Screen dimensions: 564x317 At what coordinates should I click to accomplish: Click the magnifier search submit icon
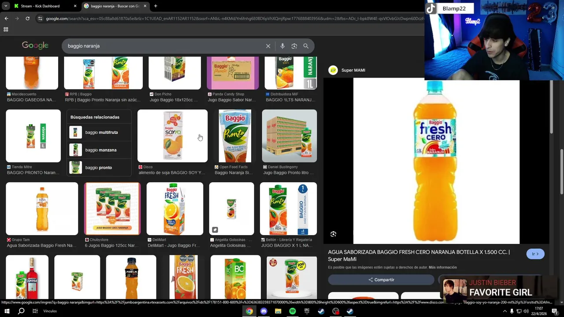tap(306, 46)
